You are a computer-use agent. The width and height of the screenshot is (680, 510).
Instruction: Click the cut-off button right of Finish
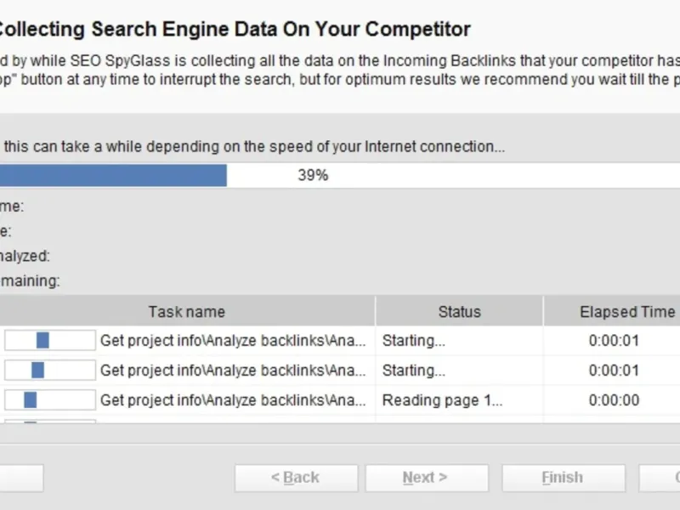[x=660, y=478]
